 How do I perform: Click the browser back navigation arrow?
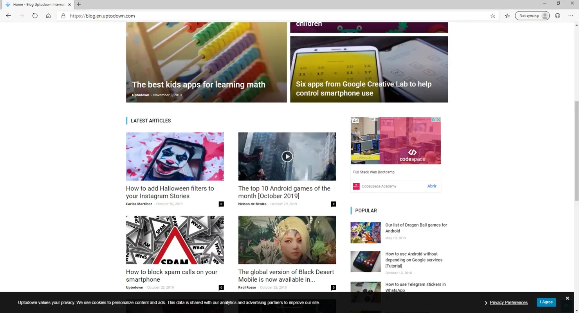pos(9,16)
